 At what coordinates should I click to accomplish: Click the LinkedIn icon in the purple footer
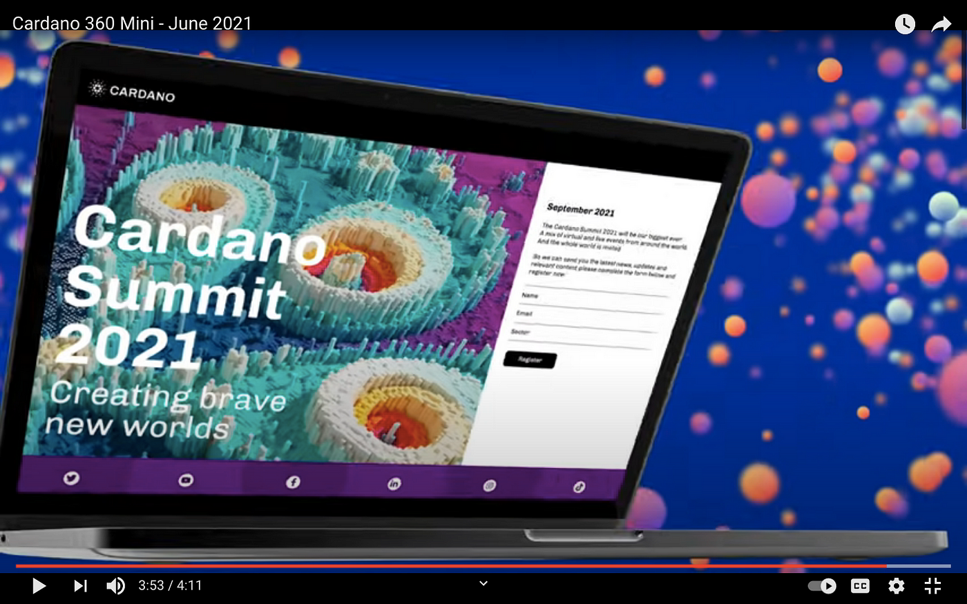tap(394, 484)
